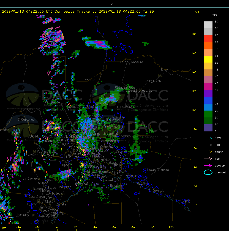229x231 pixels.
Task: Click the 'L_Asuncion' map label
Action: pyautogui.click(x=125, y=107)
